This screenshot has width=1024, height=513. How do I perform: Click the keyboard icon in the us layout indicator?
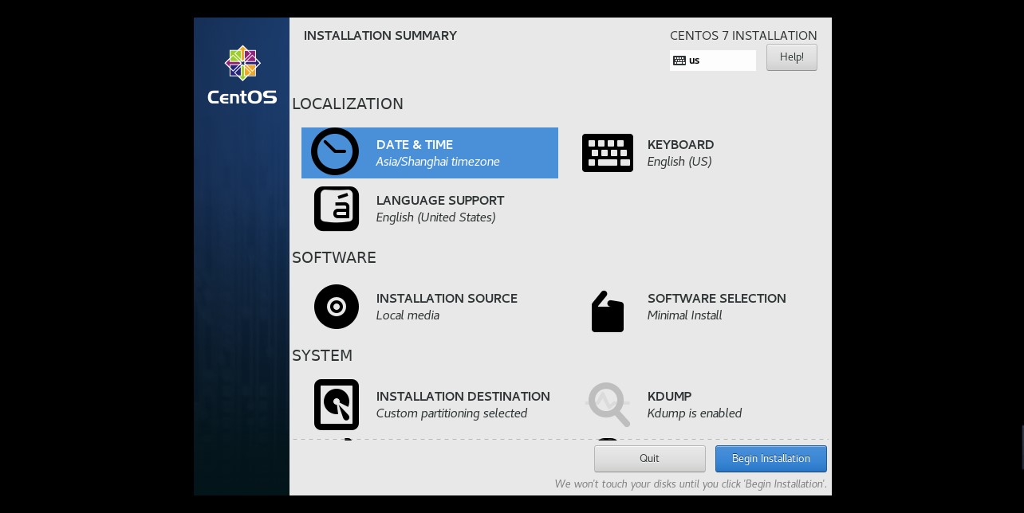point(679,61)
